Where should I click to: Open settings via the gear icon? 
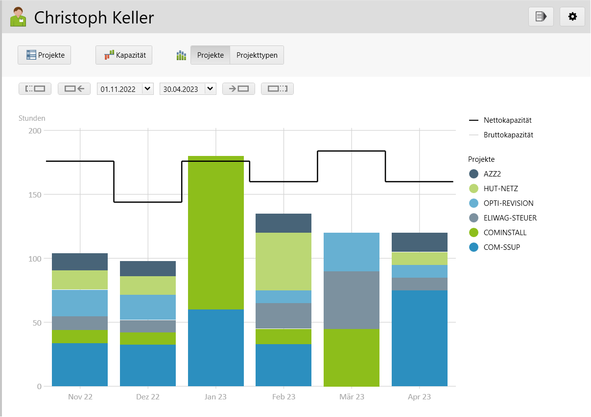[572, 17]
